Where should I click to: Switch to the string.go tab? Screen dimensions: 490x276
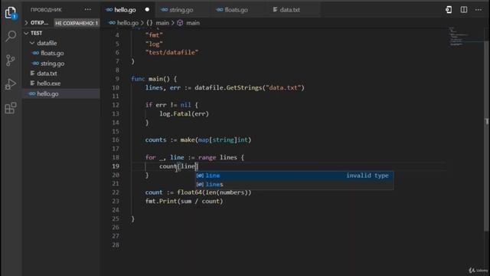coord(181,10)
